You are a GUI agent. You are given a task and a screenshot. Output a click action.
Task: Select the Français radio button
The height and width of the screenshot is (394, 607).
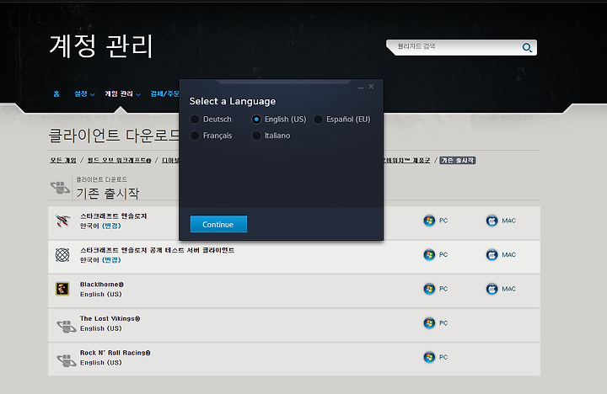pos(195,136)
